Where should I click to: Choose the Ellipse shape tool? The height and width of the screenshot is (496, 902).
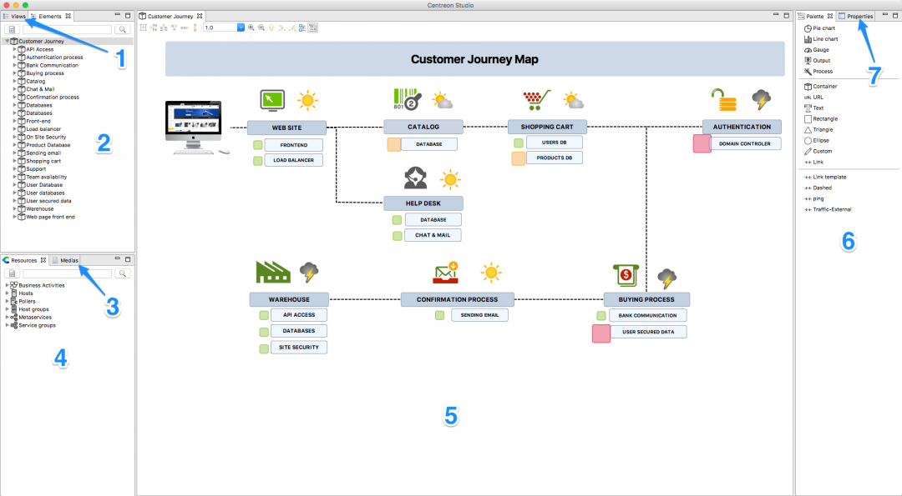(x=823, y=140)
